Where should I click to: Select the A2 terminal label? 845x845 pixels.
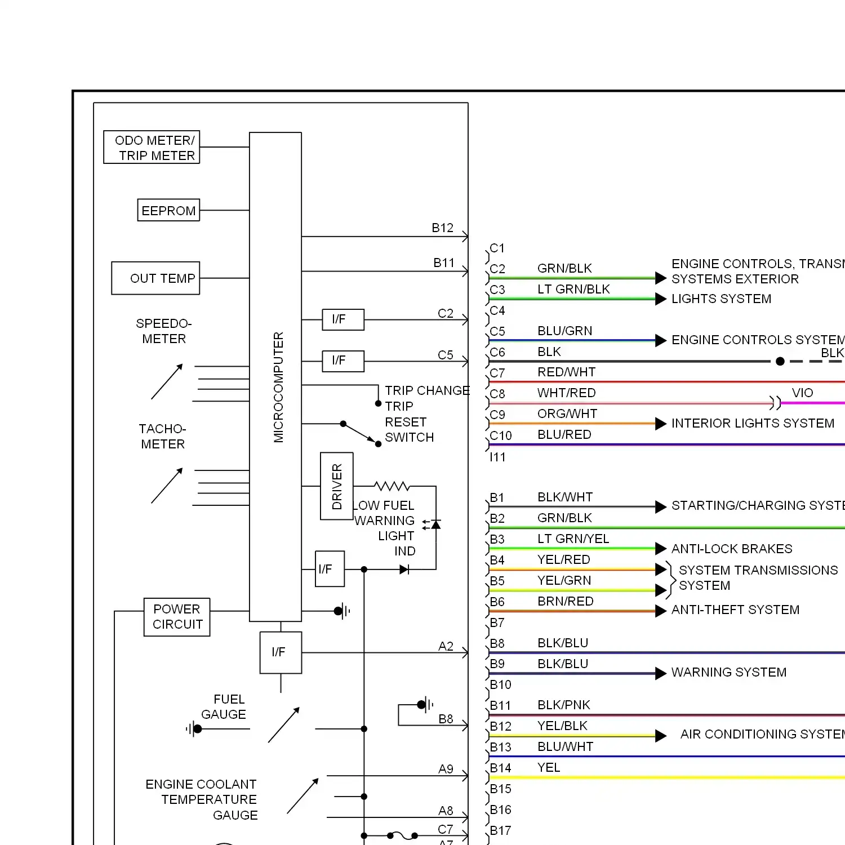pos(446,646)
